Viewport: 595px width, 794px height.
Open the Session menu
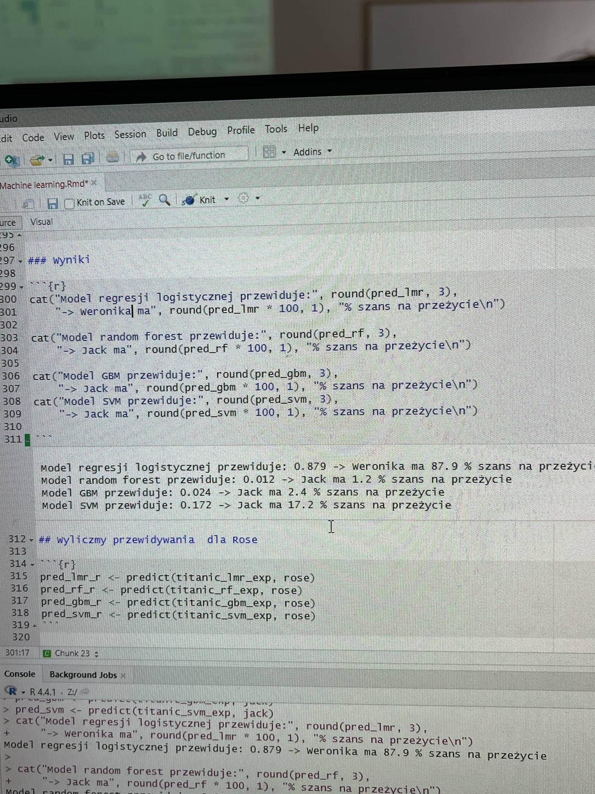pos(130,134)
